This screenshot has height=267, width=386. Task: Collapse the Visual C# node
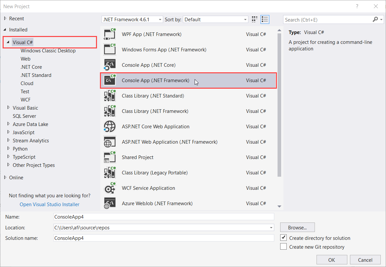tap(8, 42)
